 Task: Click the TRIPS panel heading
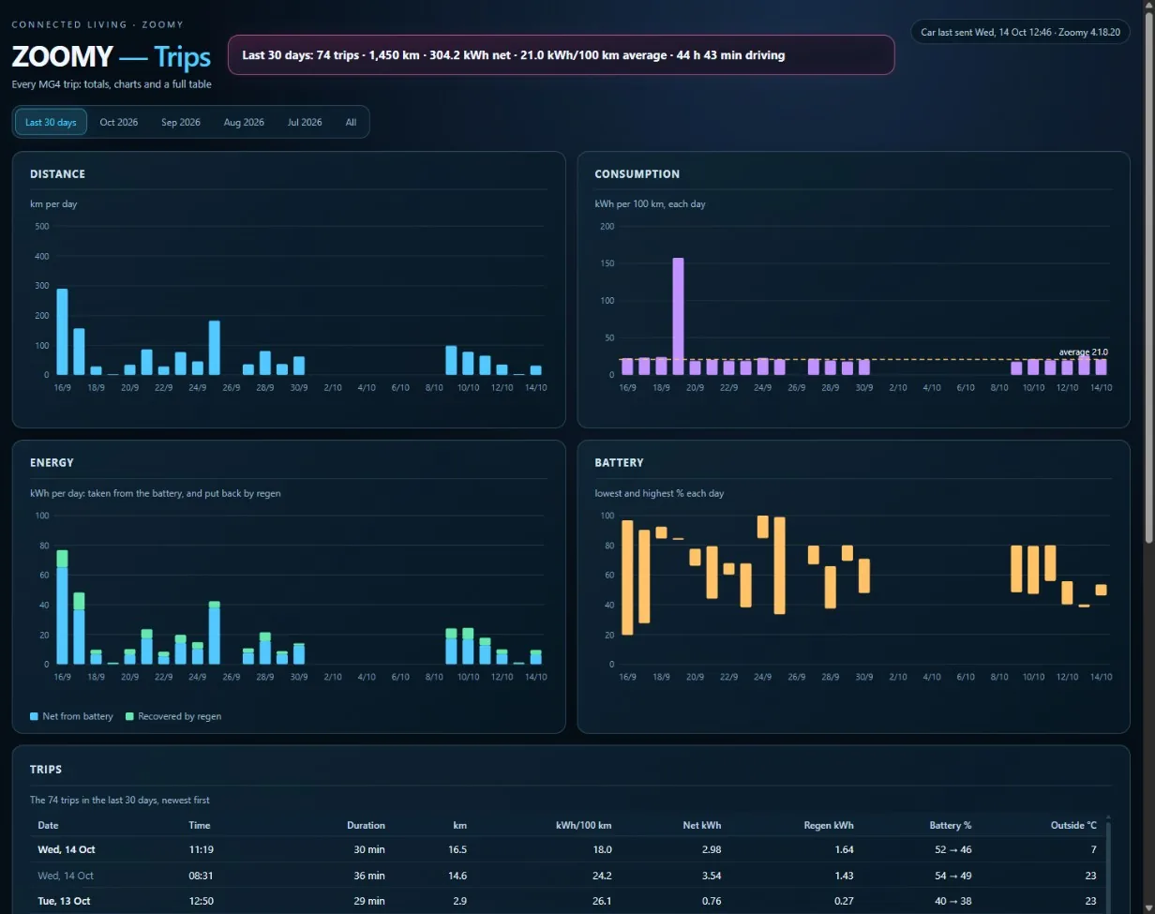point(46,770)
